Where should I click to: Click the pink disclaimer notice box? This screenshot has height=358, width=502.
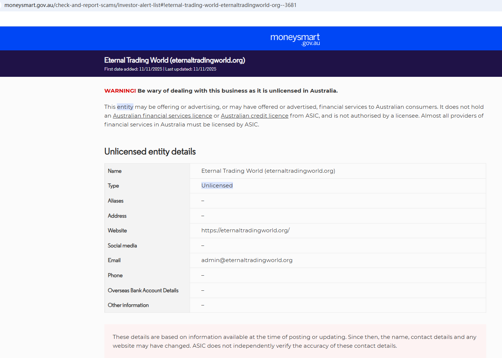click(295, 341)
